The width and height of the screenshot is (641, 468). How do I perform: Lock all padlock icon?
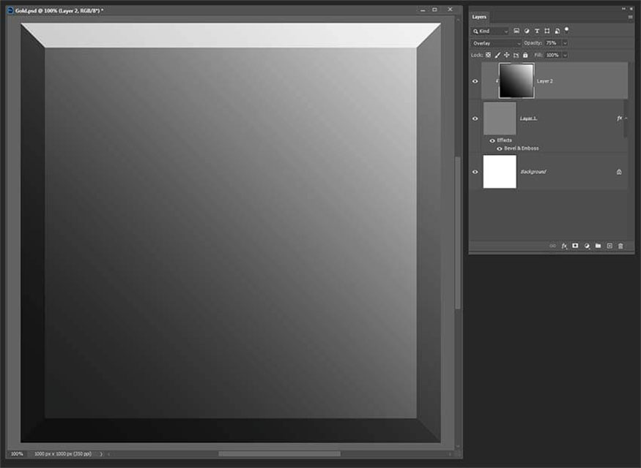525,55
